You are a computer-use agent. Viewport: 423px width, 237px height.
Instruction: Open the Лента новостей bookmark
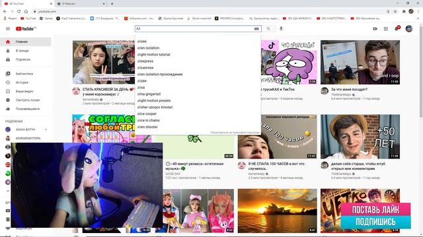[199, 18]
